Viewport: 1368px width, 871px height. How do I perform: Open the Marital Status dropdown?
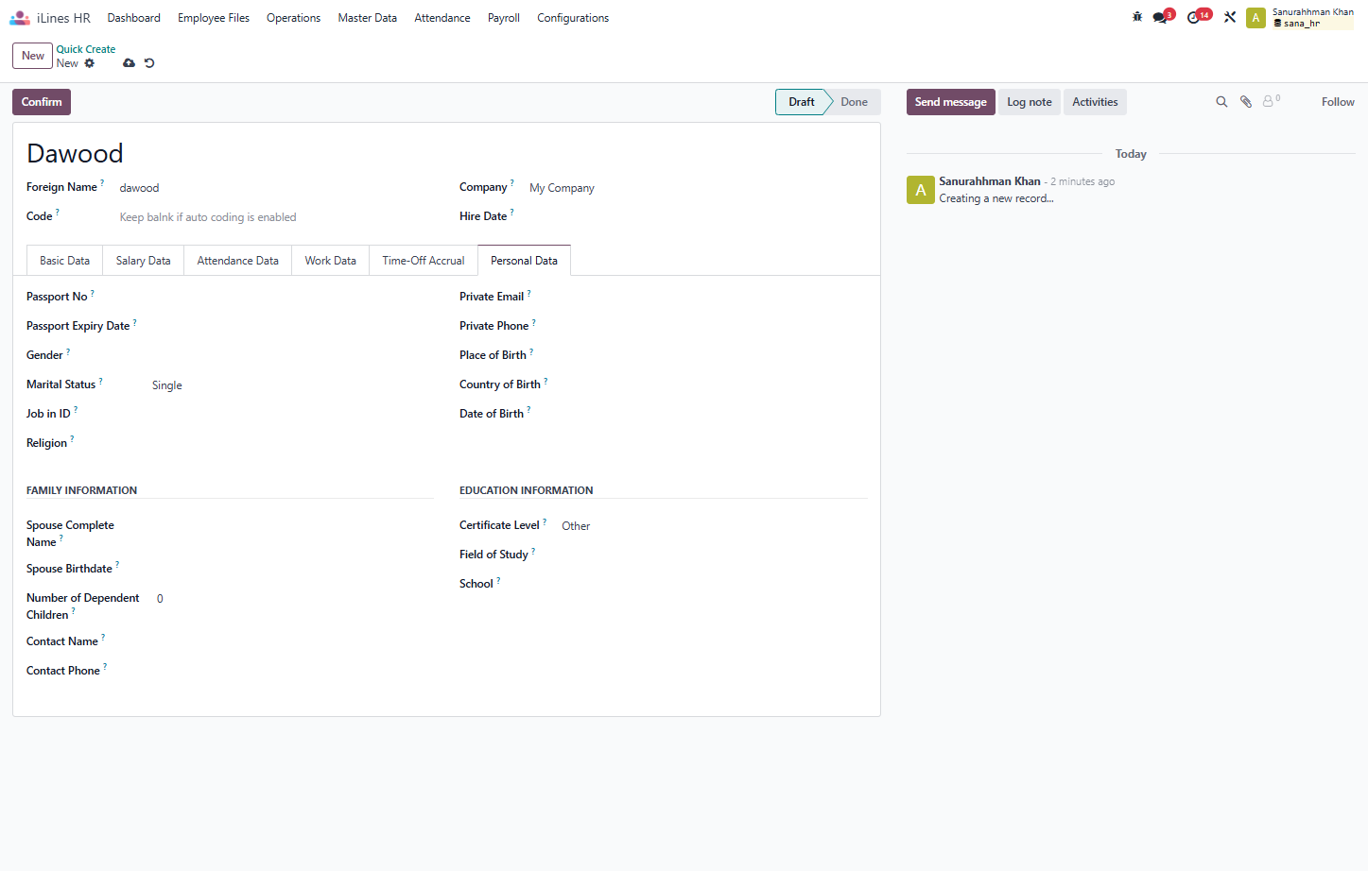click(x=292, y=385)
